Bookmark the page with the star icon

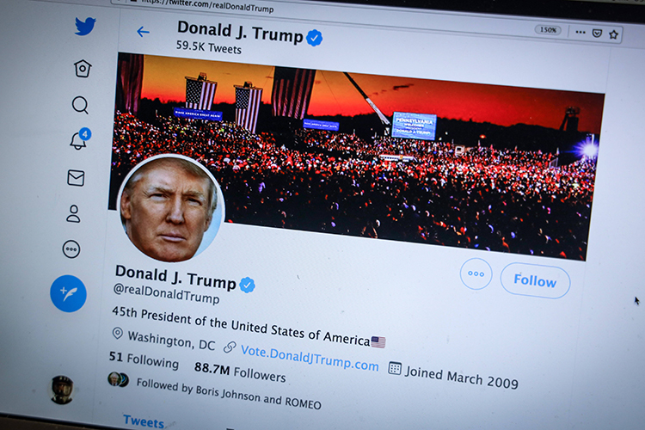click(613, 34)
